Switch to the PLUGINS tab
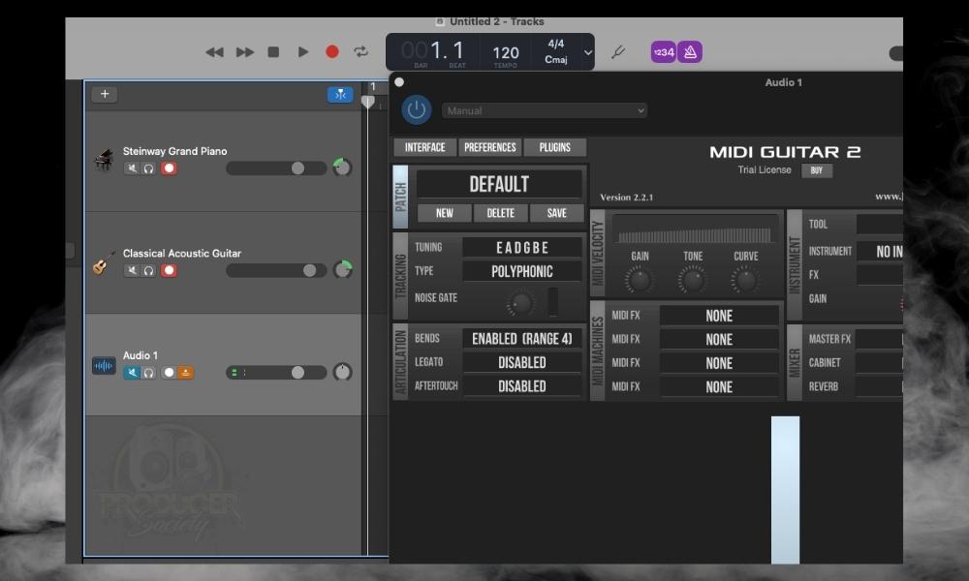The width and height of the screenshot is (969, 581). [554, 147]
